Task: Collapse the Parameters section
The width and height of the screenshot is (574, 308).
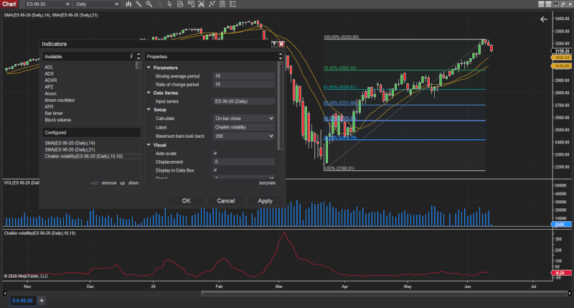Action: coord(149,67)
